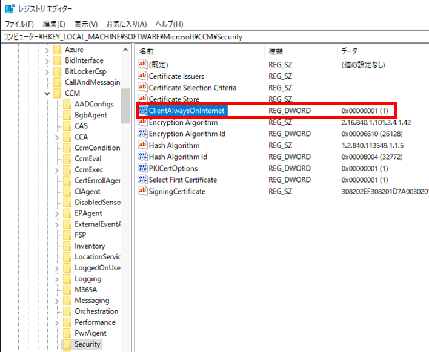
Task: Select the Inventory tree key
Action: [x=90, y=246]
